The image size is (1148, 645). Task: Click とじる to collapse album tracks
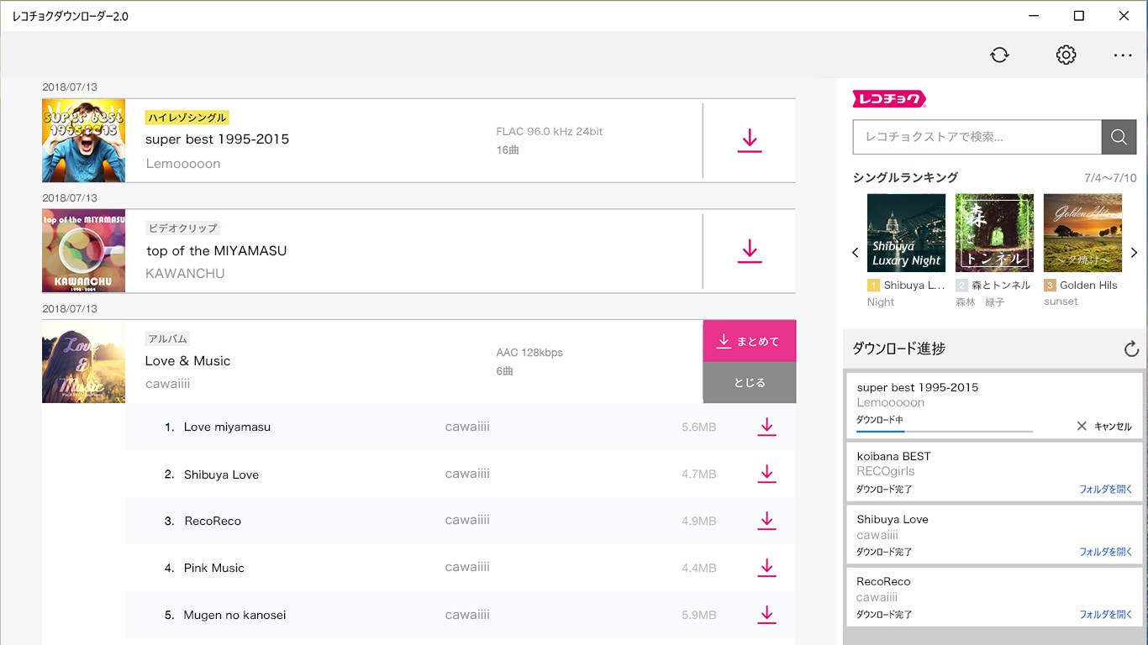coord(750,382)
